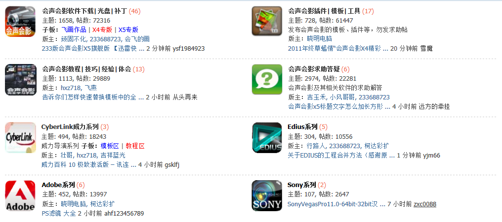The height and width of the screenshot is (222, 502).
Task: Select the green question mark help icon
Action: point(267,79)
